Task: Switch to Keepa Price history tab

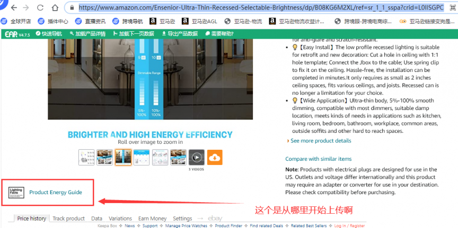Action: pyautogui.click(x=32, y=218)
